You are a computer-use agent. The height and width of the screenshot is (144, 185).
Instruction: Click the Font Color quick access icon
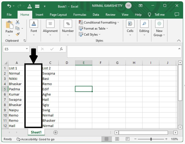click(x=30, y=6)
